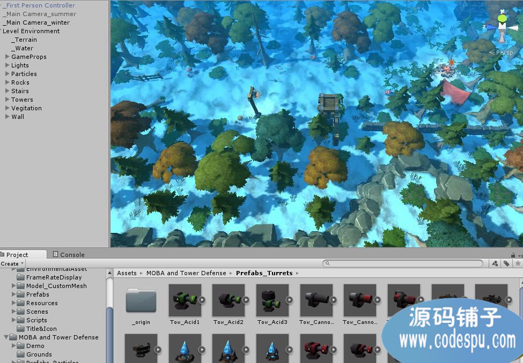Select the Tow_Acid3 turret prefab thumbnail
The height and width of the screenshot is (363, 523).
tap(272, 300)
